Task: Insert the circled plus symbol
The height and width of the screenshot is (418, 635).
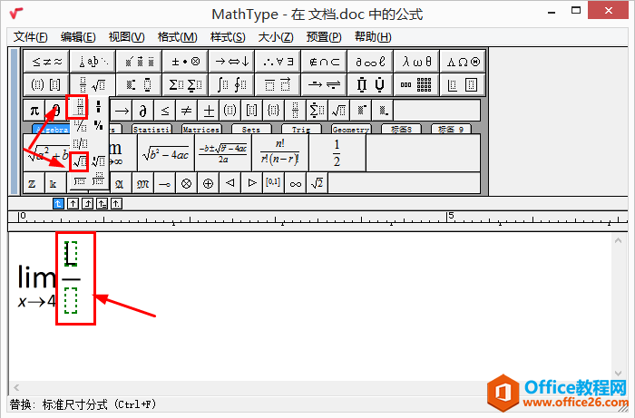Action: (208, 184)
